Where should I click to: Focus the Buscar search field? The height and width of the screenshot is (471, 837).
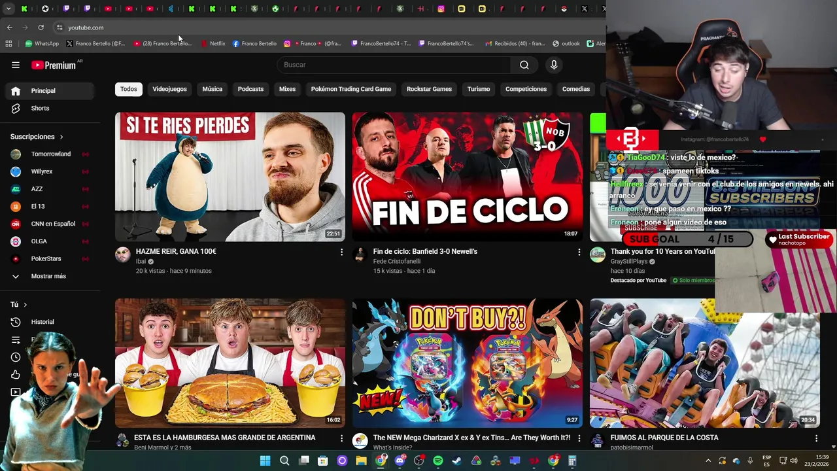pos(394,65)
